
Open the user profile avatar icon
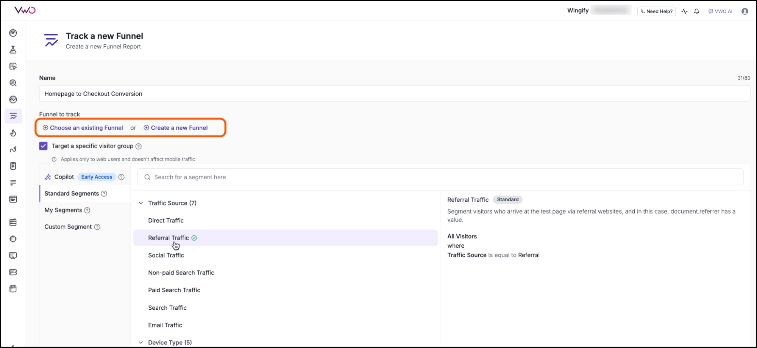coord(745,11)
